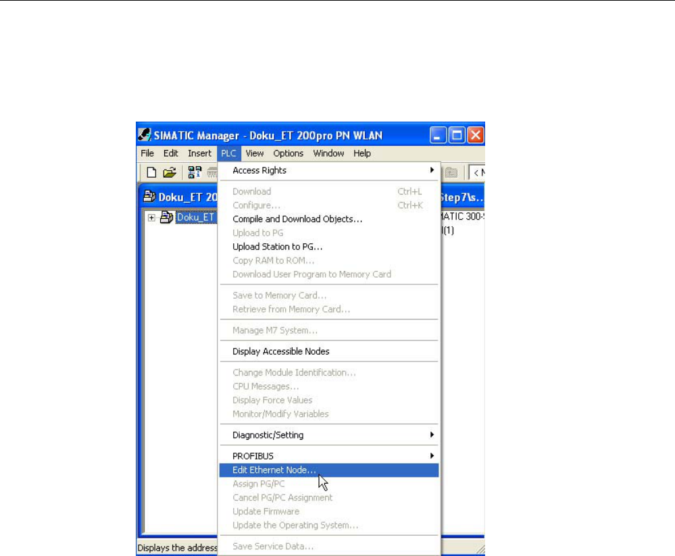
Task: Click the 'Doku_ET 20' project window title
Action: tap(188, 197)
